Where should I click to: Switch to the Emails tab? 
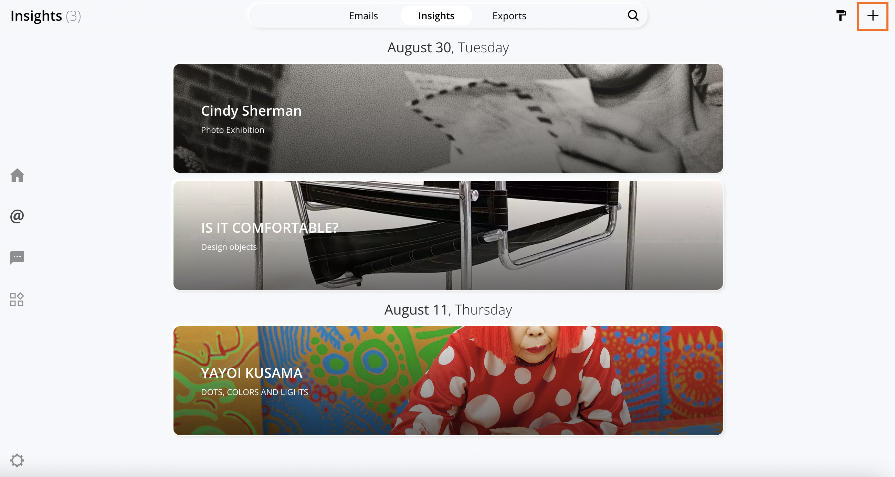point(363,15)
